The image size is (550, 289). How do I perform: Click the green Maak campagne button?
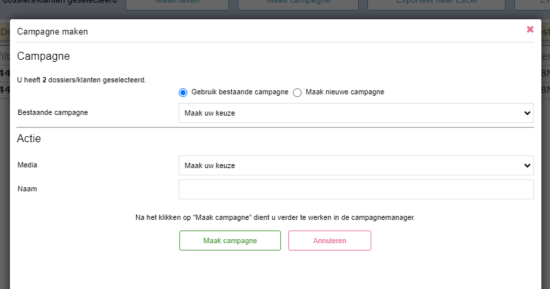(x=230, y=241)
